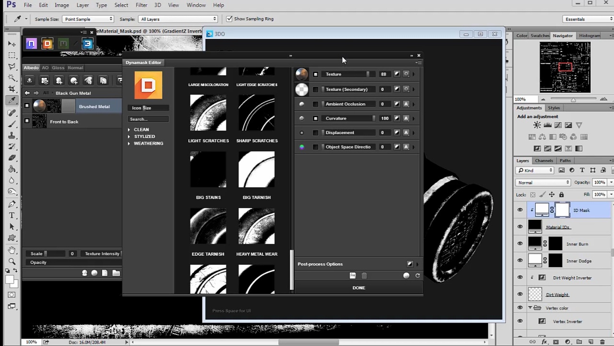Click the Brightness/Contrast adjustment icon
This screenshot has height=346, width=614.
pyautogui.click(x=537, y=125)
